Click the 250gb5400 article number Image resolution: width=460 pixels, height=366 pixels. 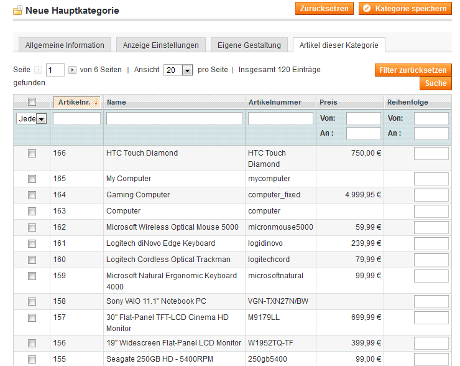click(267, 359)
